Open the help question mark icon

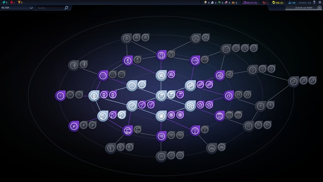[x=314, y=3]
